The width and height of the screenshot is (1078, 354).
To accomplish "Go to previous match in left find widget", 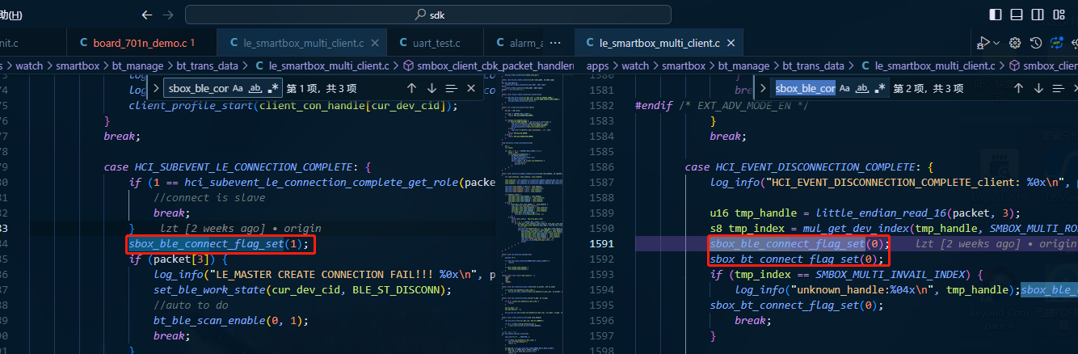I will [x=411, y=88].
